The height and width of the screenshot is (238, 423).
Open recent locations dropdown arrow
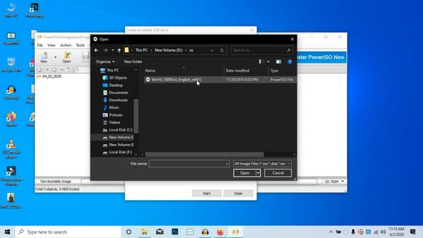coord(112,50)
